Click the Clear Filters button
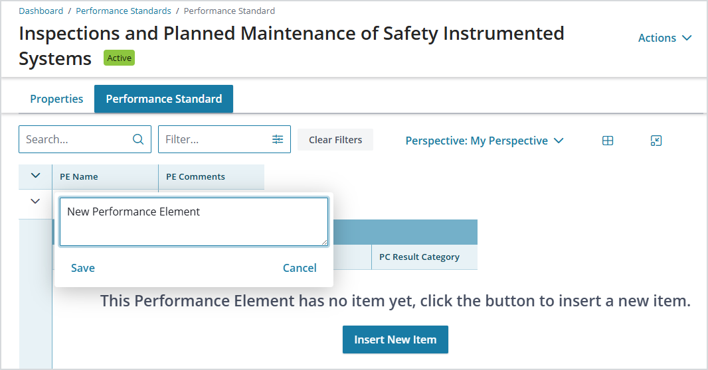 pyautogui.click(x=335, y=140)
